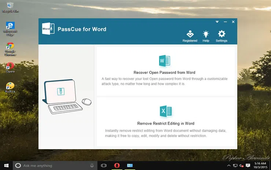This screenshot has height=170, width=271.
Task: Minimize the PassCue window
Action: point(225,22)
